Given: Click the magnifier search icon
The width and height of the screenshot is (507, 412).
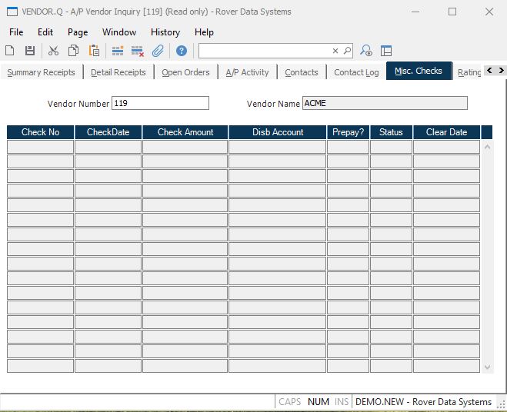Looking at the screenshot, I should (347, 51).
